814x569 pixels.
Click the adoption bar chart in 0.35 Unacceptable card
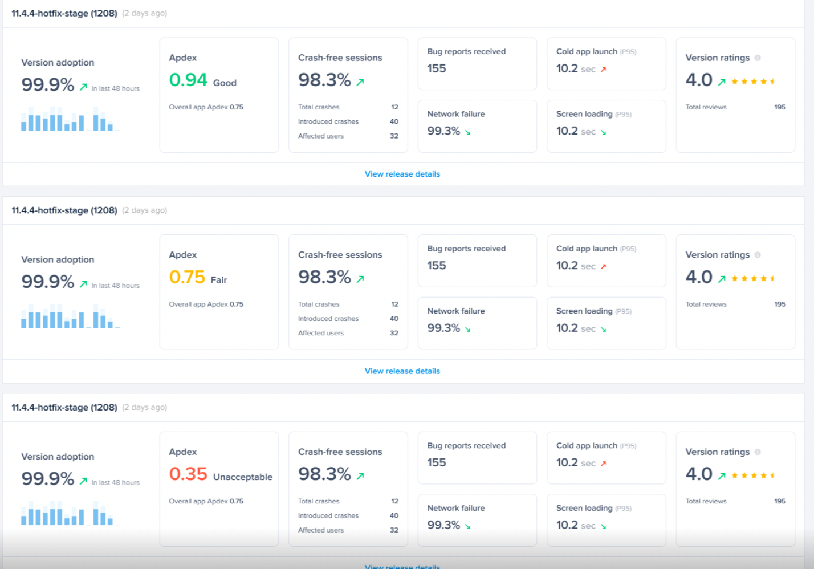pyautogui.click(x=70, y=513)
